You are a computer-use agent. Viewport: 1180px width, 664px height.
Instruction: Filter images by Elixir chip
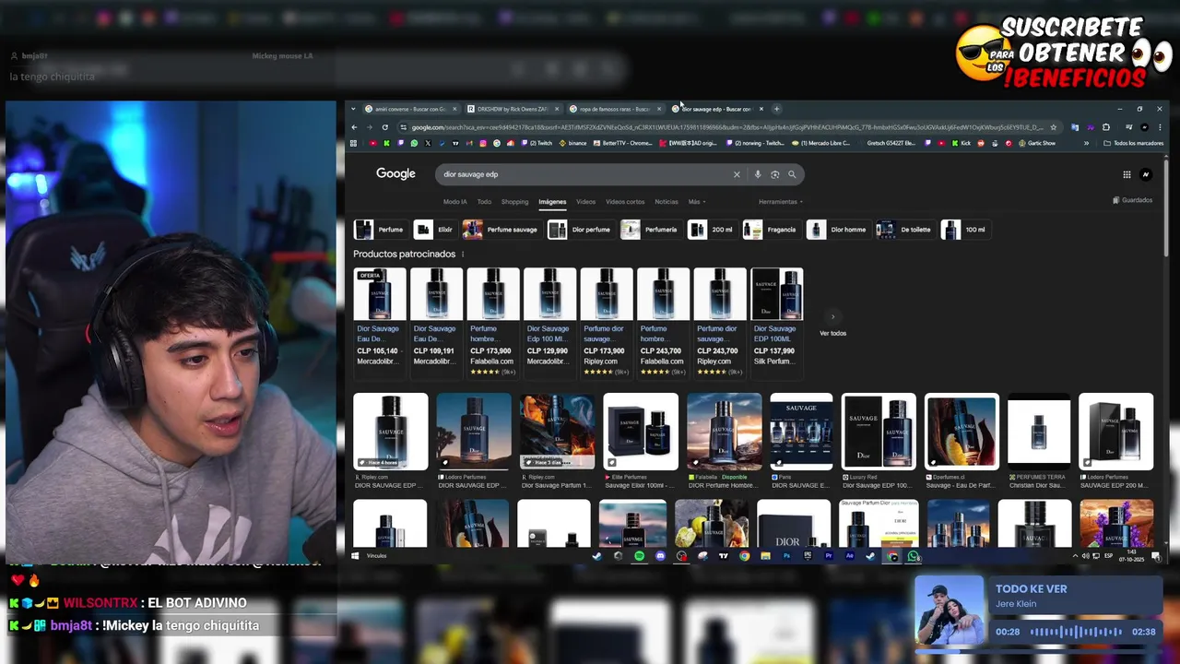coord(434,230)
